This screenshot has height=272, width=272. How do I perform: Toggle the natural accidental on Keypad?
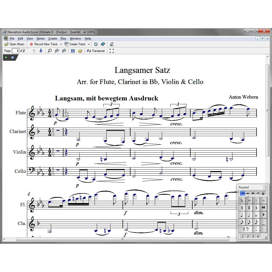point(242,208)
